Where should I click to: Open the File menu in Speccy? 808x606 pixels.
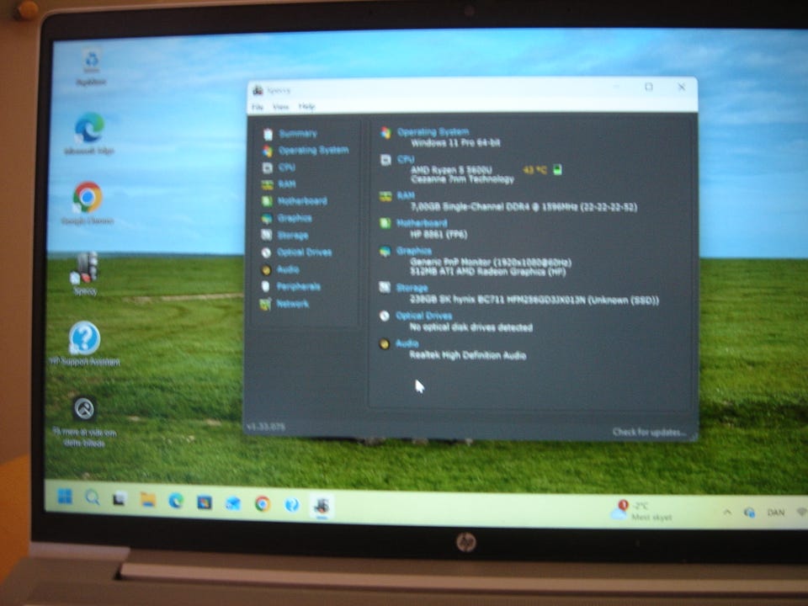coord(258,107)
